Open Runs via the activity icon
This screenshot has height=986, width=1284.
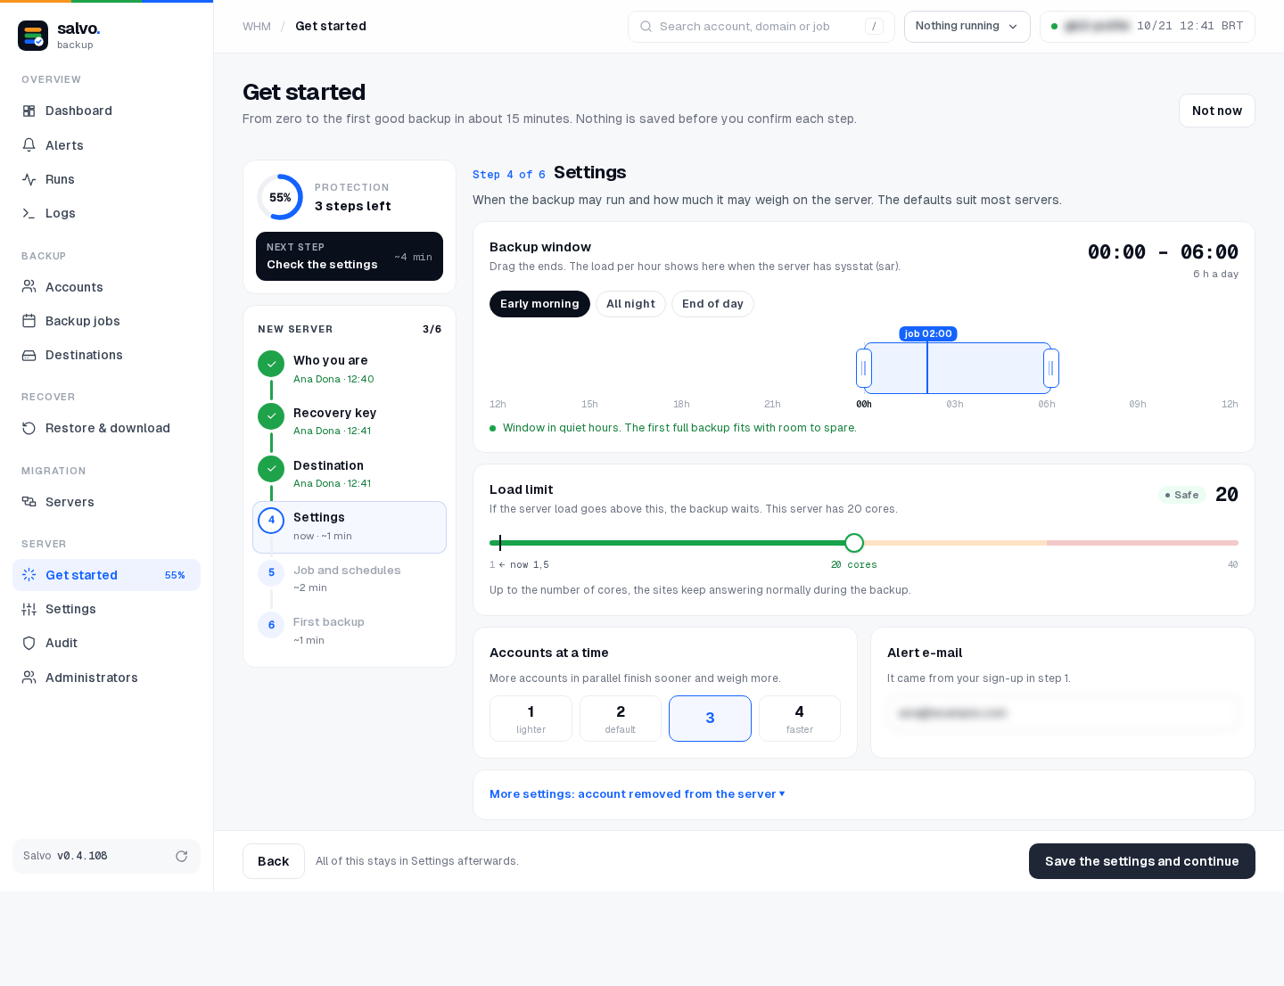pyautogui.click(x=29, y=179)
